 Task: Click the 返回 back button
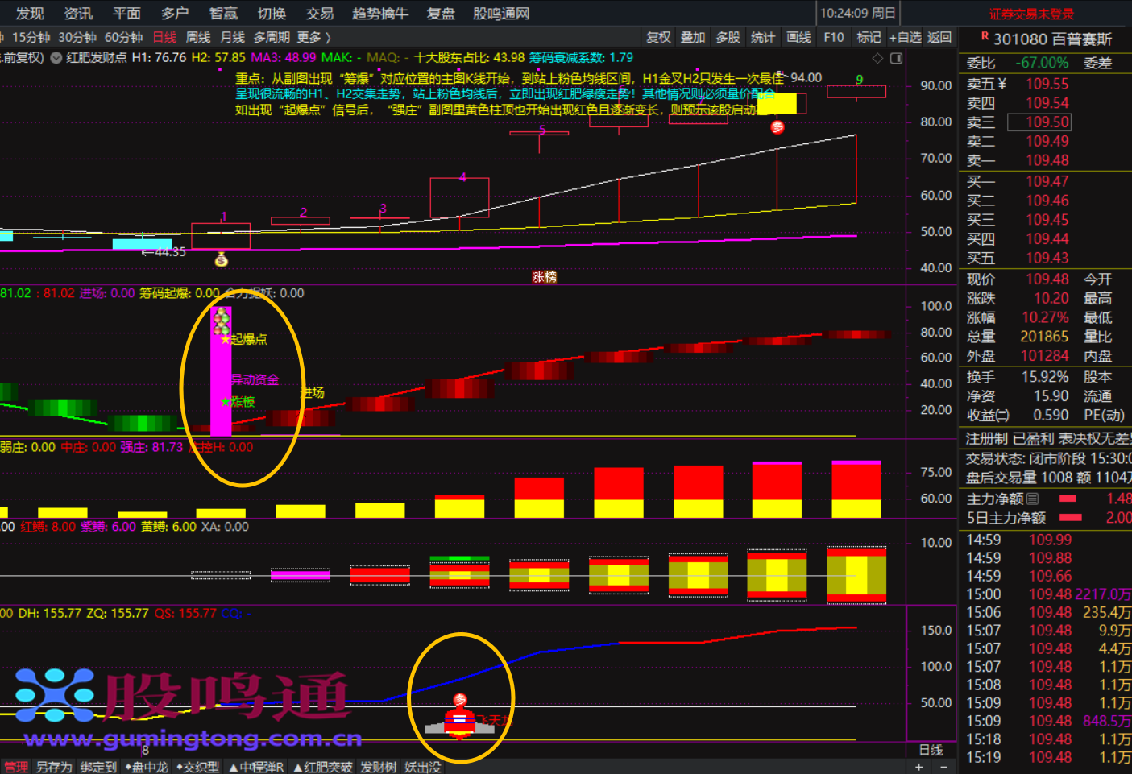(939, 37)
